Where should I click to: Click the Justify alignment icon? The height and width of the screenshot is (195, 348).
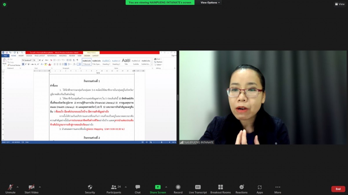click(x=63, y=64)
